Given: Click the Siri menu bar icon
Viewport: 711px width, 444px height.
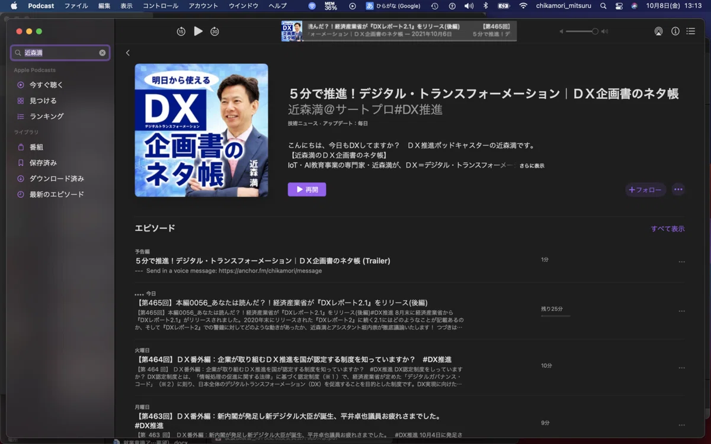Looking at the screenshot, I should (635, 6).
